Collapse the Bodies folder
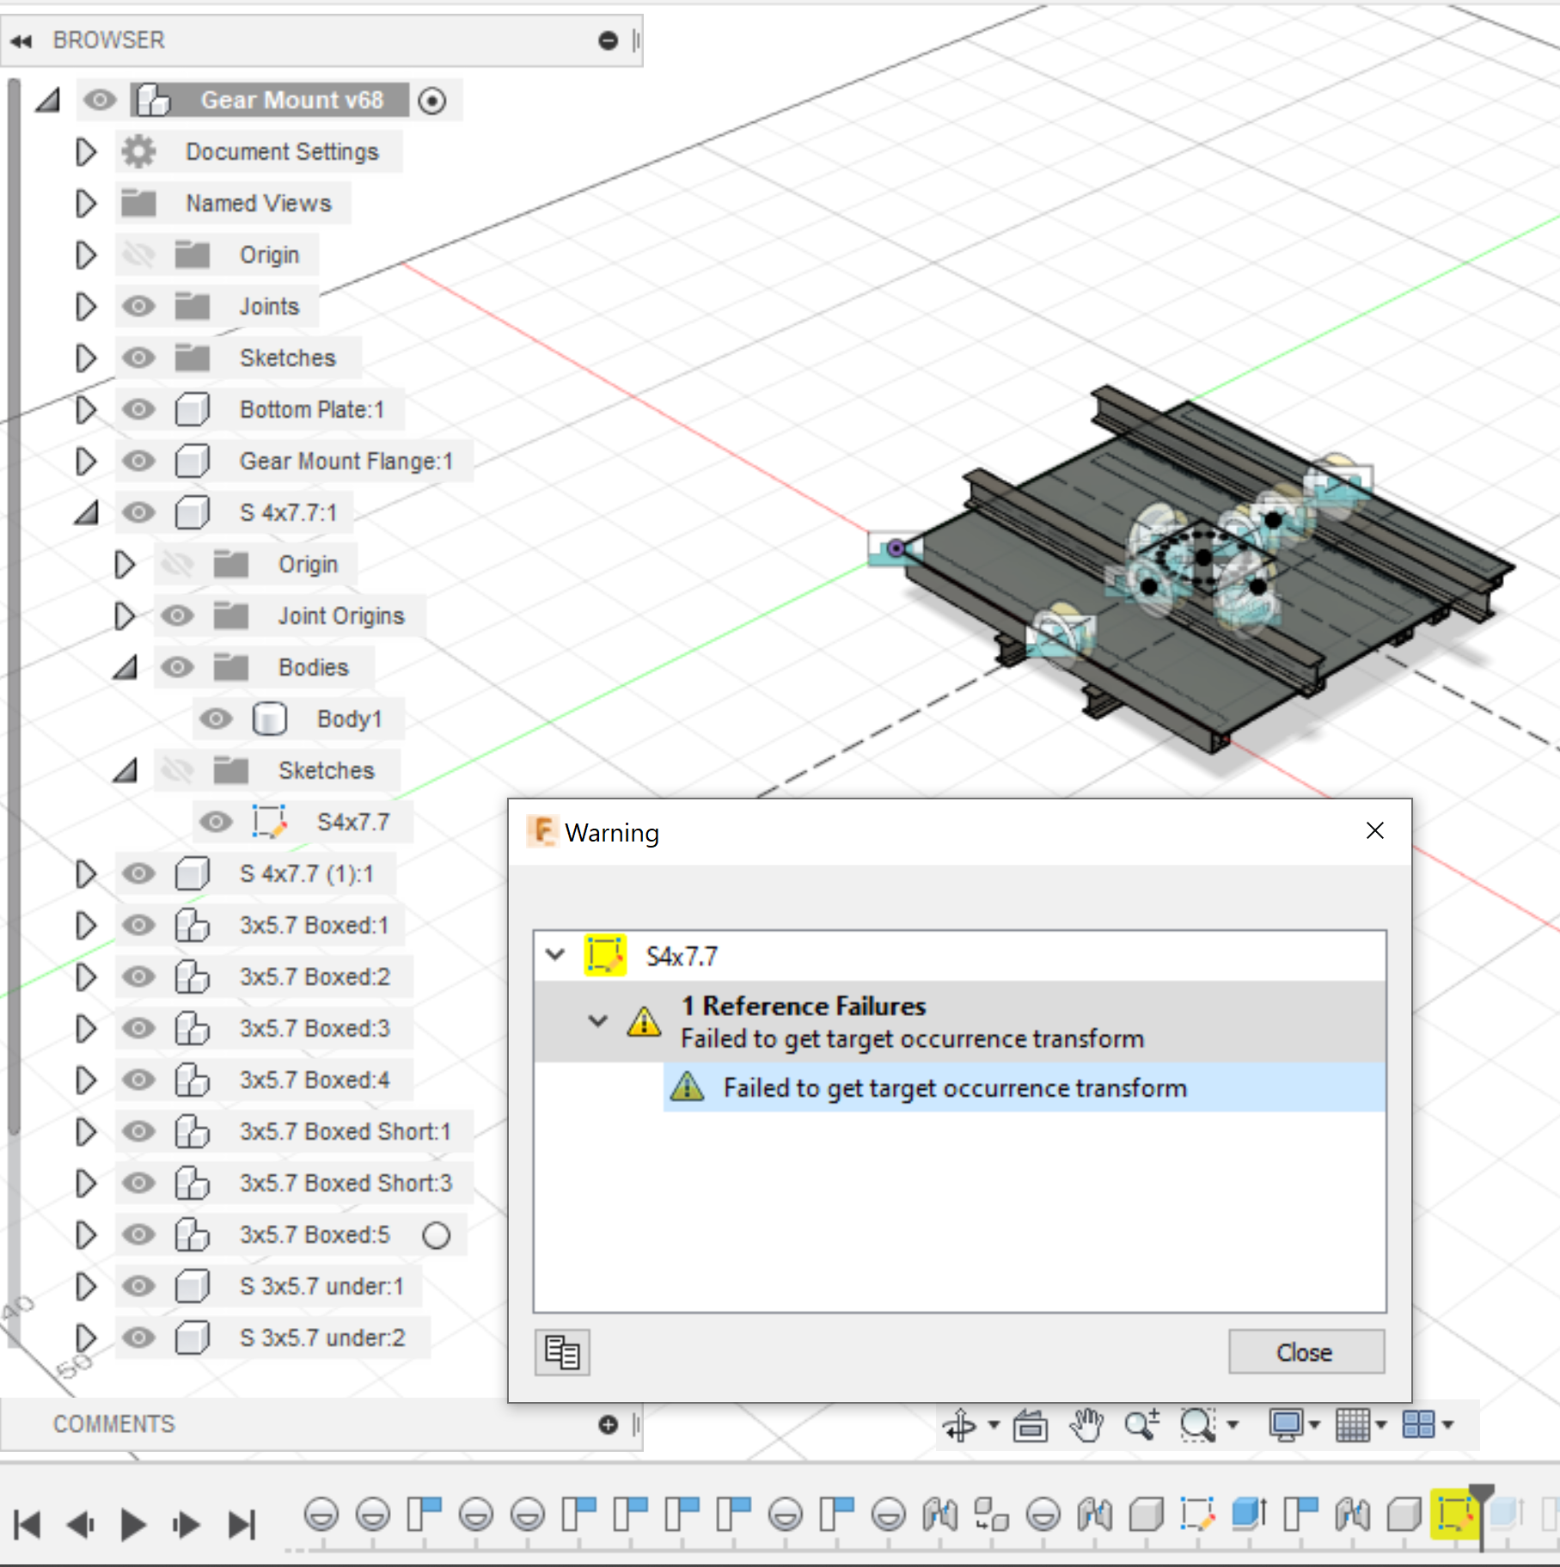Screen dimensions: 1560x1567 point(125,667)
